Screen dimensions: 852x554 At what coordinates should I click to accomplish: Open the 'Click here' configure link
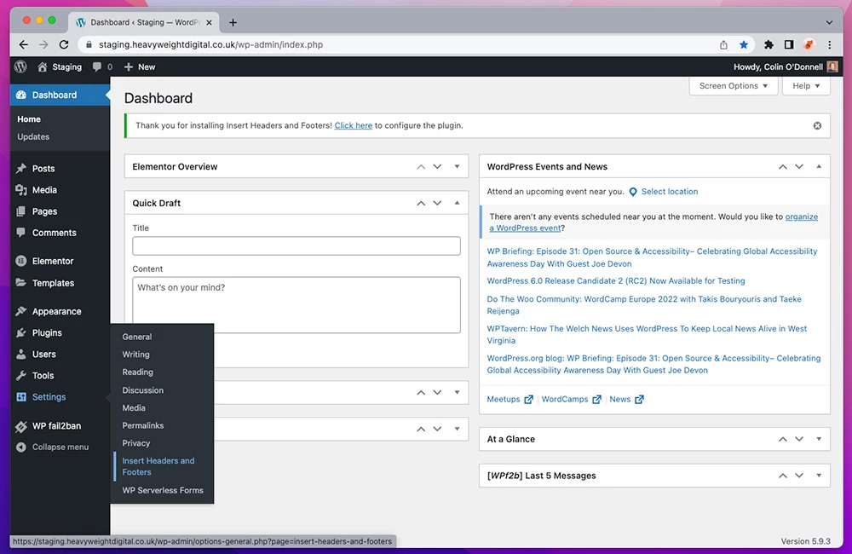click(353, 125)
